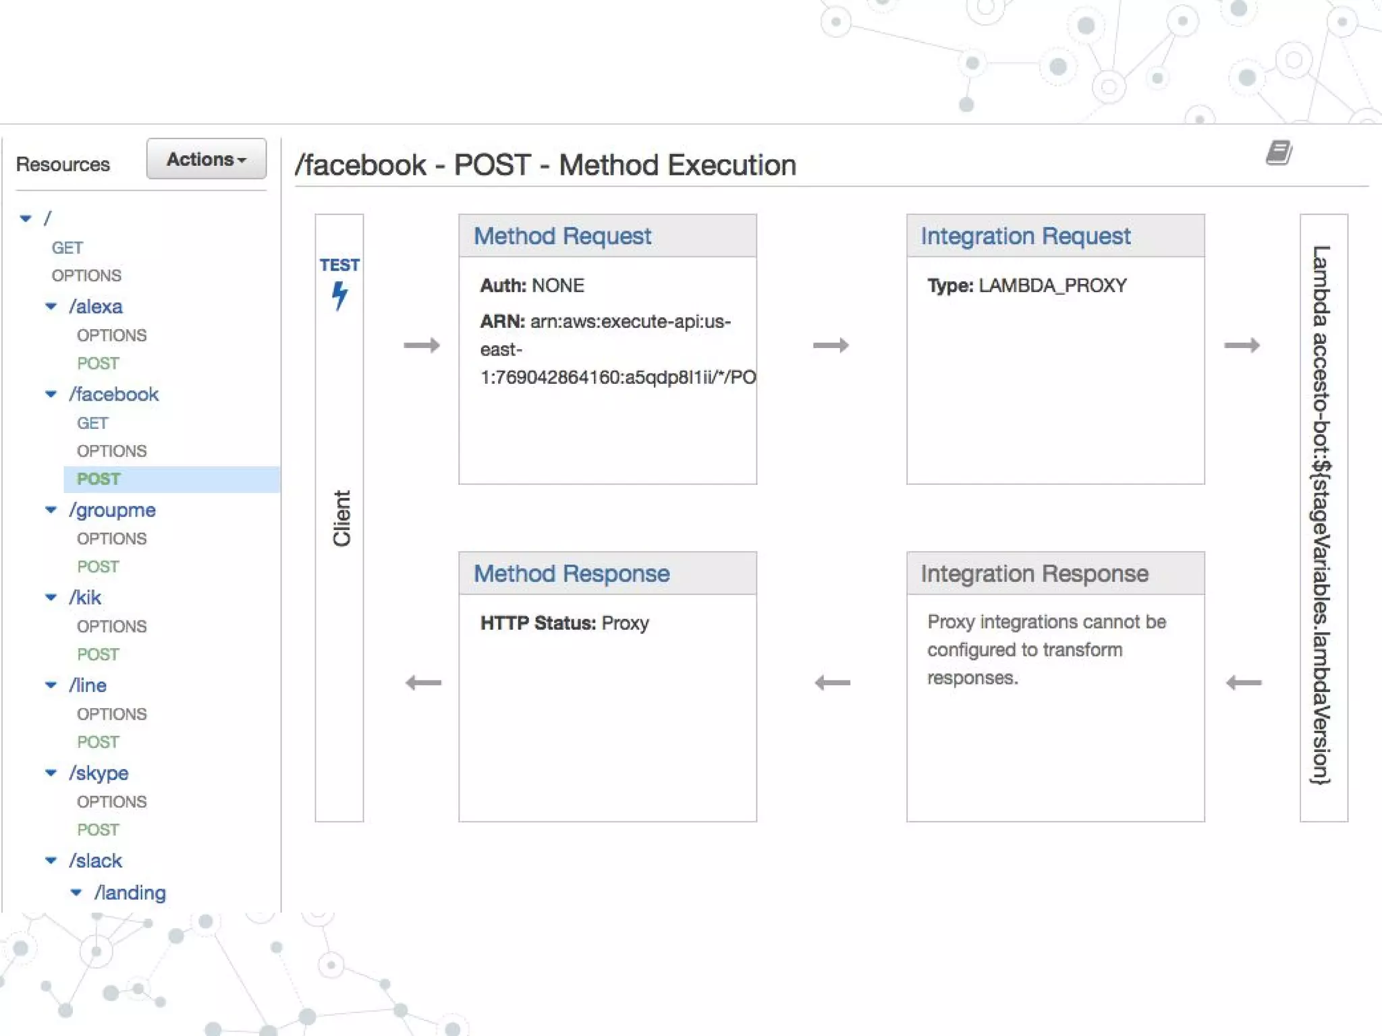Collapse the root / resource arrow
This screenshot has width=1382, height=1036.
click(26, 219)
